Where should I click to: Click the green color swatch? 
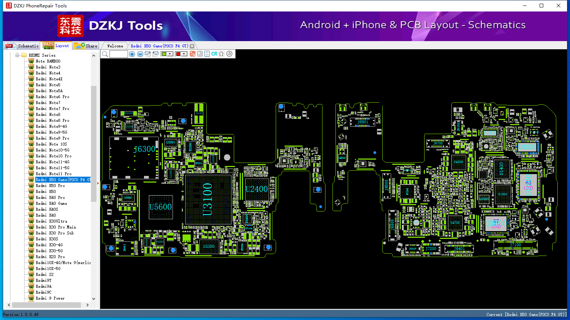[x=164, y=54]
